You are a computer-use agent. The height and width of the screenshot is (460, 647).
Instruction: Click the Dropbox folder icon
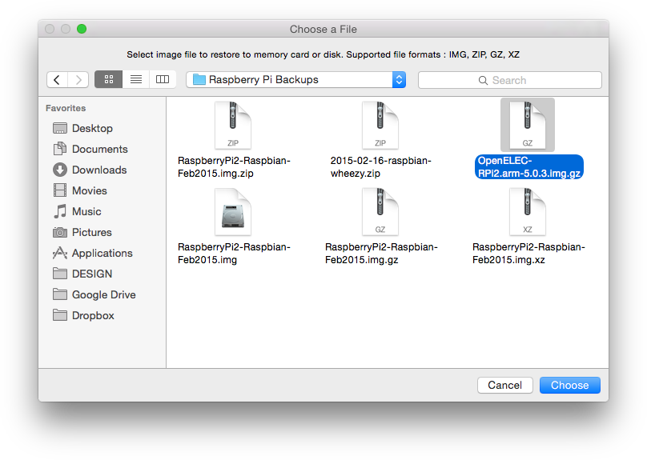coord(60,315)
